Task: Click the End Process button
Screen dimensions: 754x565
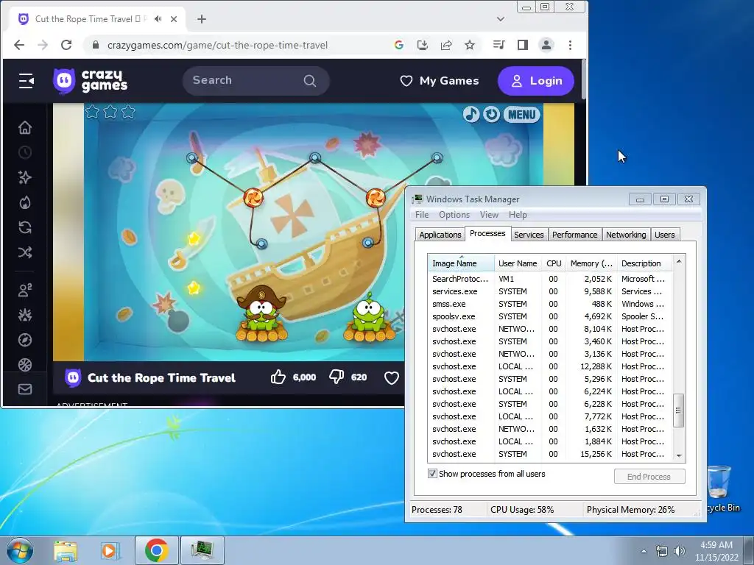Action: (x=649, y=477)
